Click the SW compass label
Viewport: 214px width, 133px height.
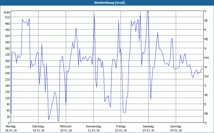[207, 76]
